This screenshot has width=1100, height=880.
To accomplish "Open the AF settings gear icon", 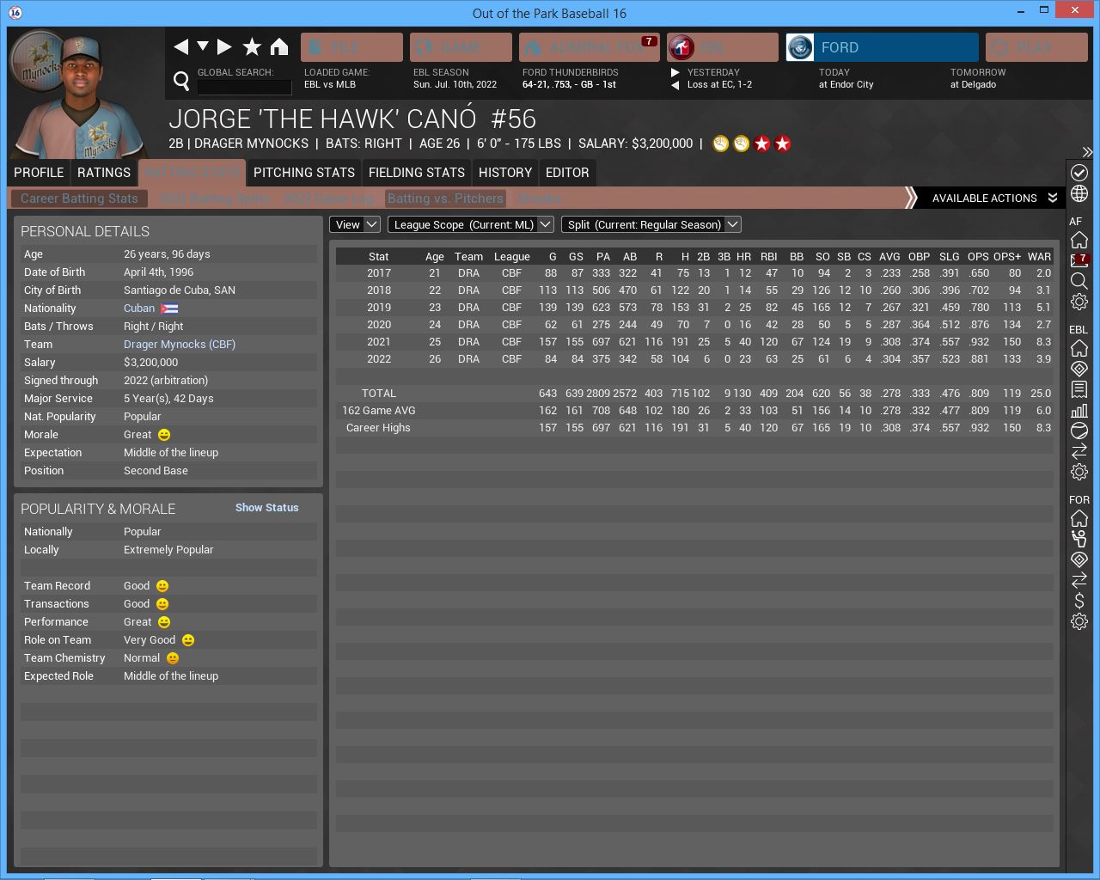I will tap(1079, 302).
